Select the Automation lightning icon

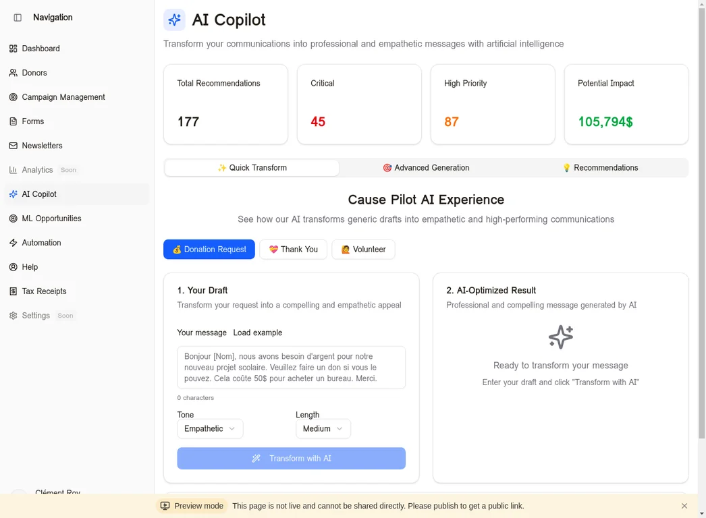(x=12, y=242)
